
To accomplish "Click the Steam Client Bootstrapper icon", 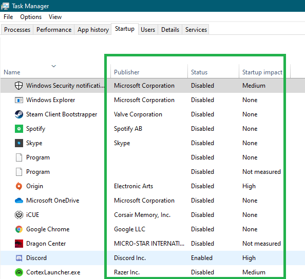I will [x=19, y=114].
